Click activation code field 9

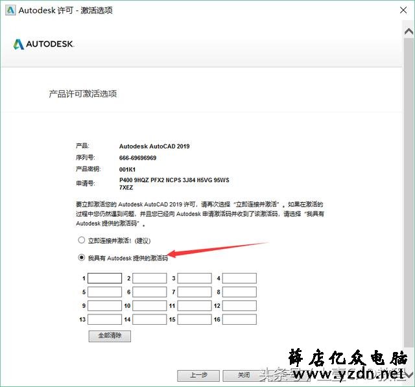104,306
